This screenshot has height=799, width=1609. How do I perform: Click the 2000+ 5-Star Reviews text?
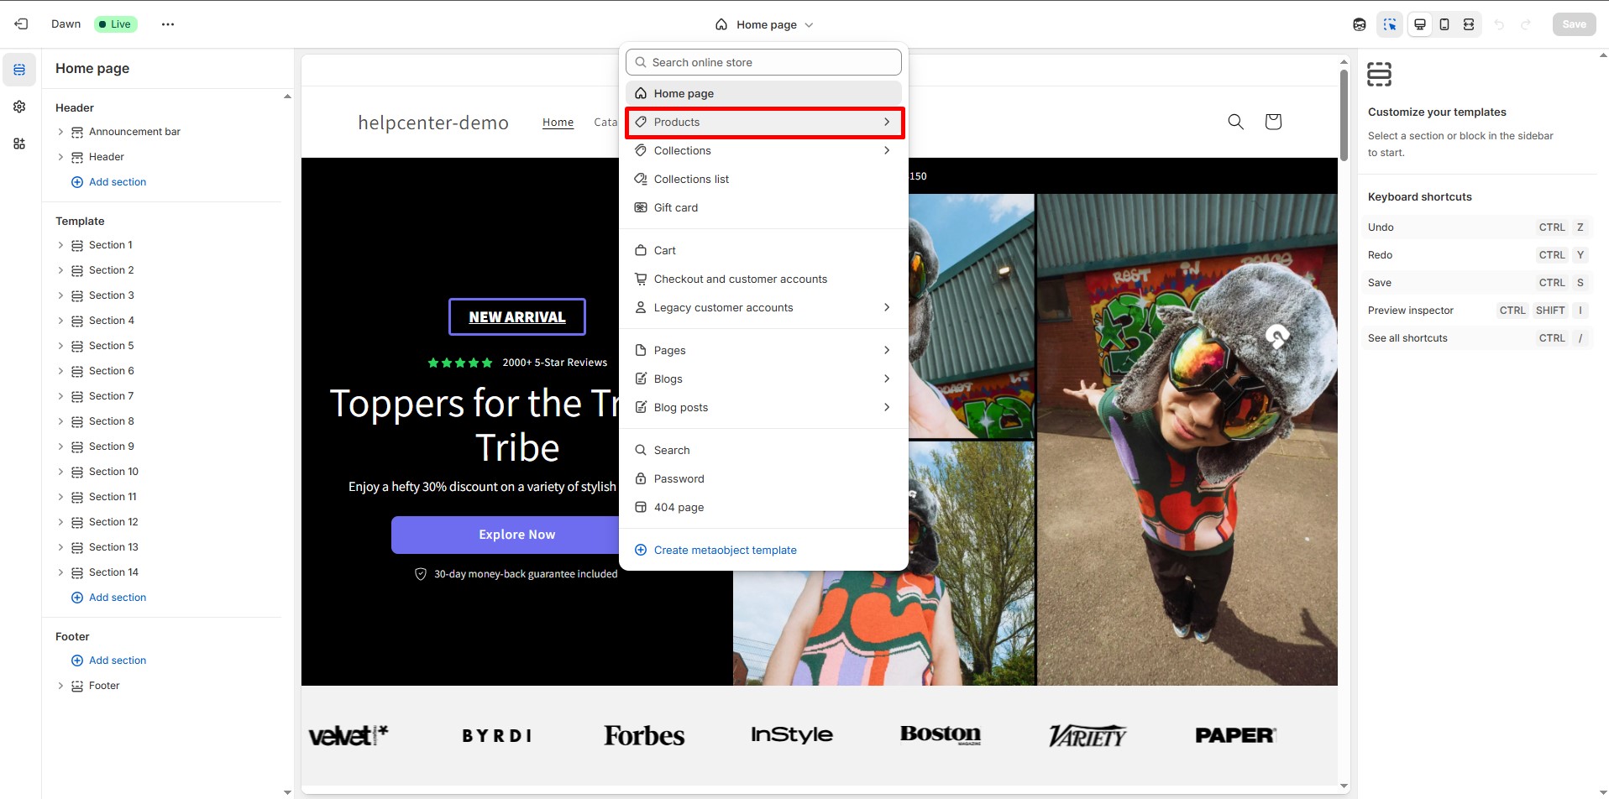tap(554, 363)
